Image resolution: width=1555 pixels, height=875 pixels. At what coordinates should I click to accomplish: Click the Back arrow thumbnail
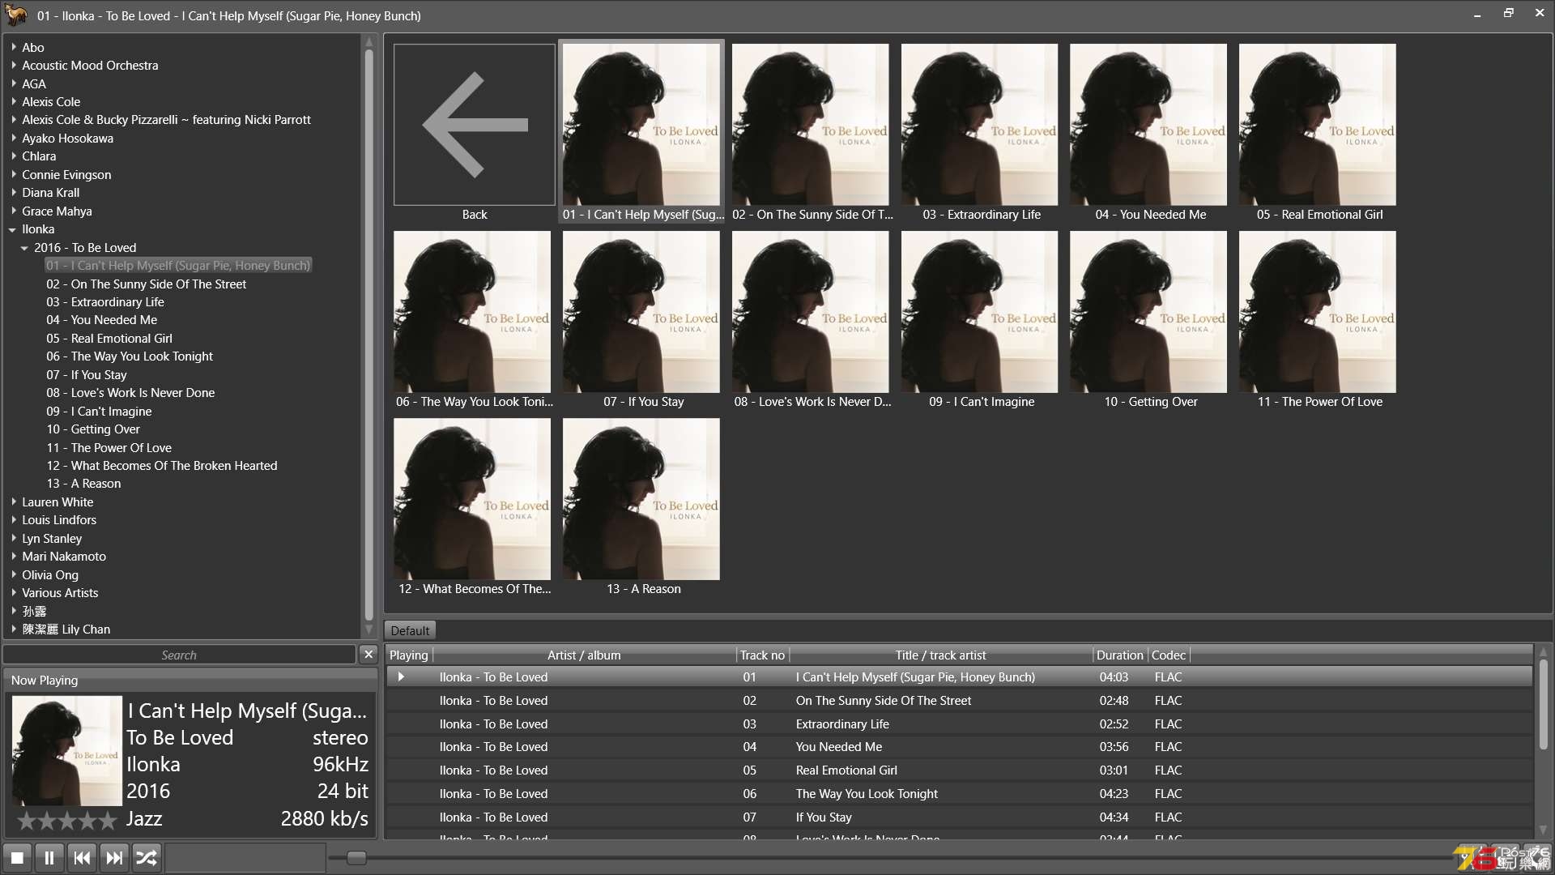click(475, 124)
